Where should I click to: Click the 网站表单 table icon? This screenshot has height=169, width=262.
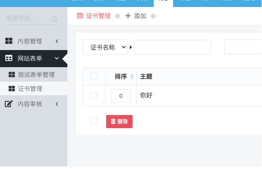9,58
